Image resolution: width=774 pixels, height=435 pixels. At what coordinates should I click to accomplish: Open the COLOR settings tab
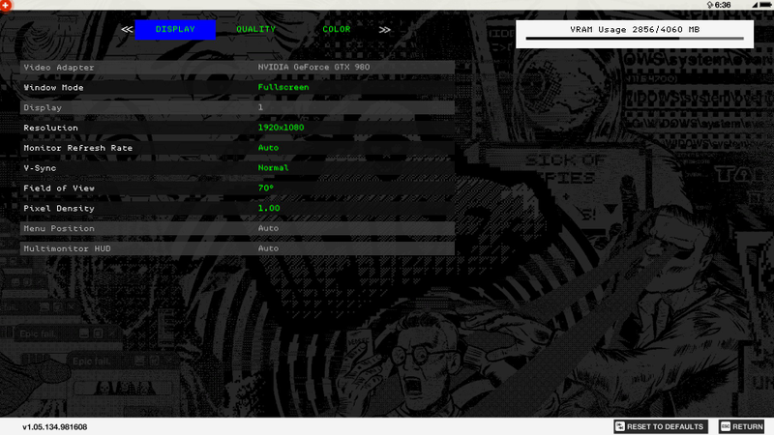[x=336, y=29]
